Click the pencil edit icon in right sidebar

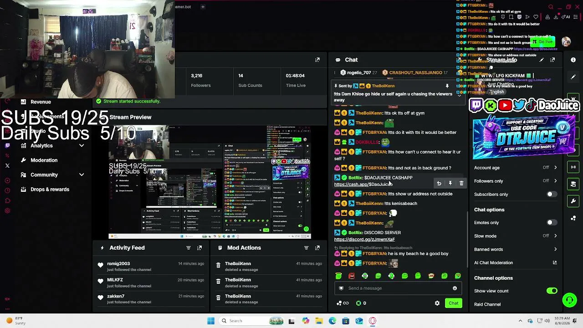(573, 77)
